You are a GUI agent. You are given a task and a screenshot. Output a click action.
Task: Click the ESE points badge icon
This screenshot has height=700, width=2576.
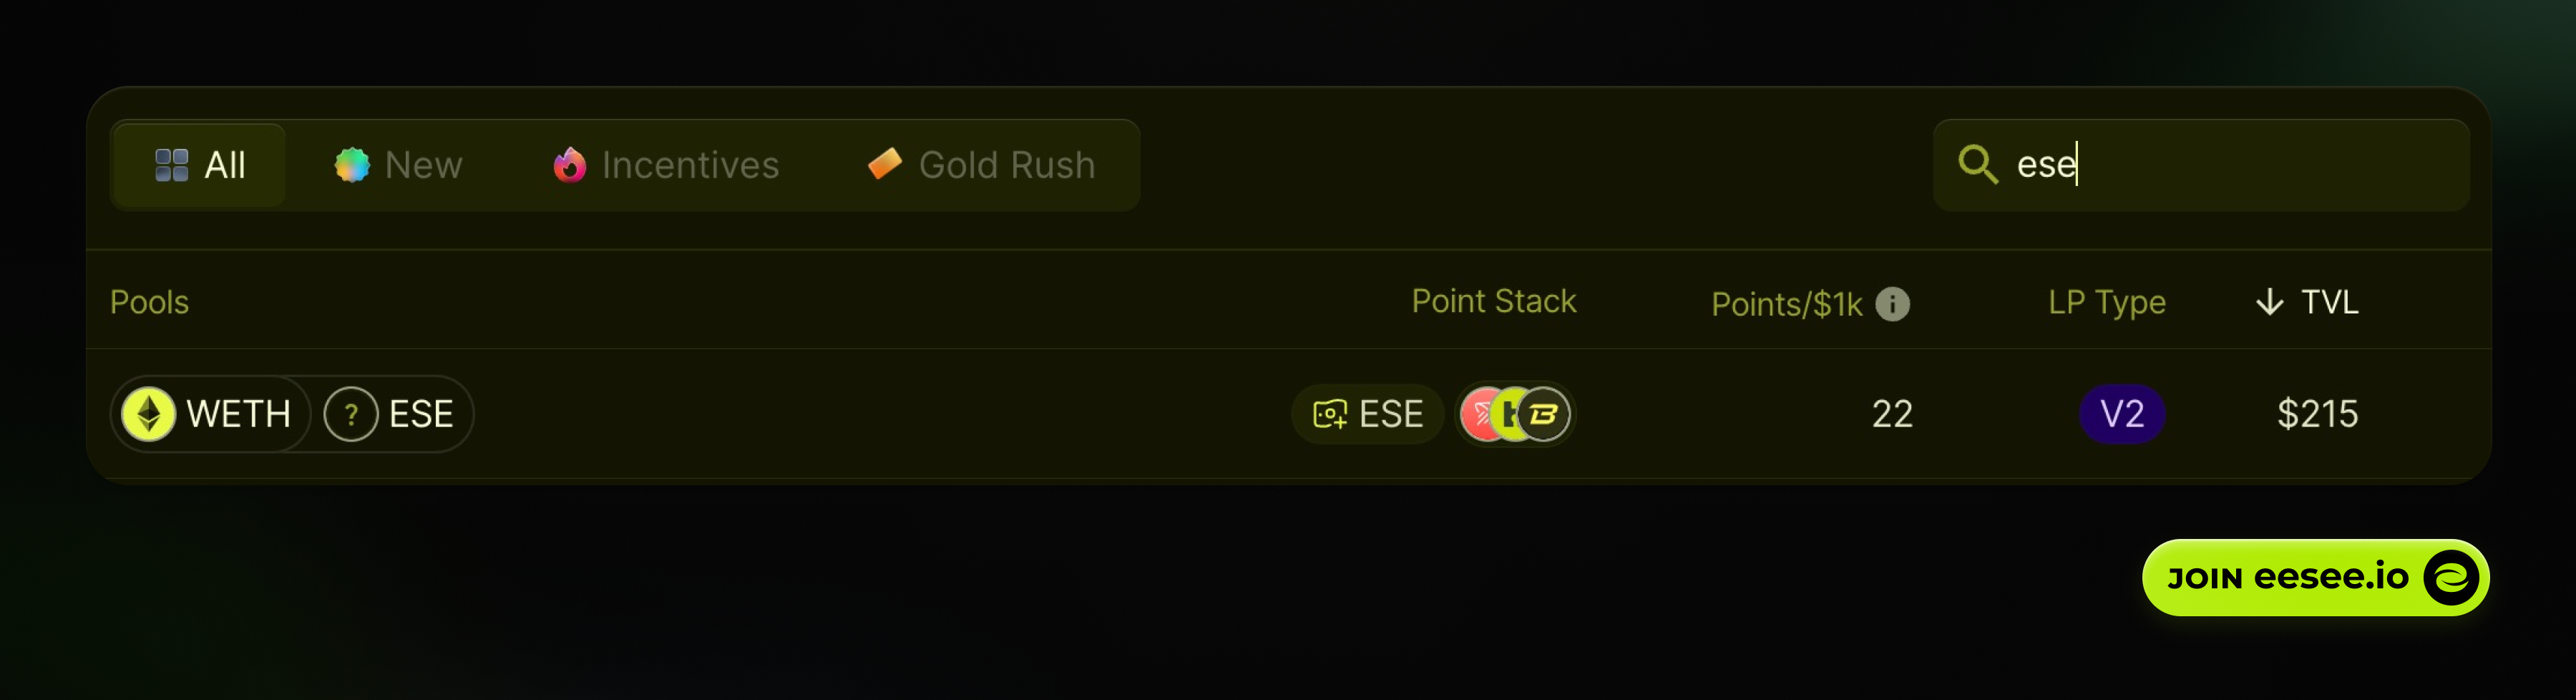(1330, 414)
